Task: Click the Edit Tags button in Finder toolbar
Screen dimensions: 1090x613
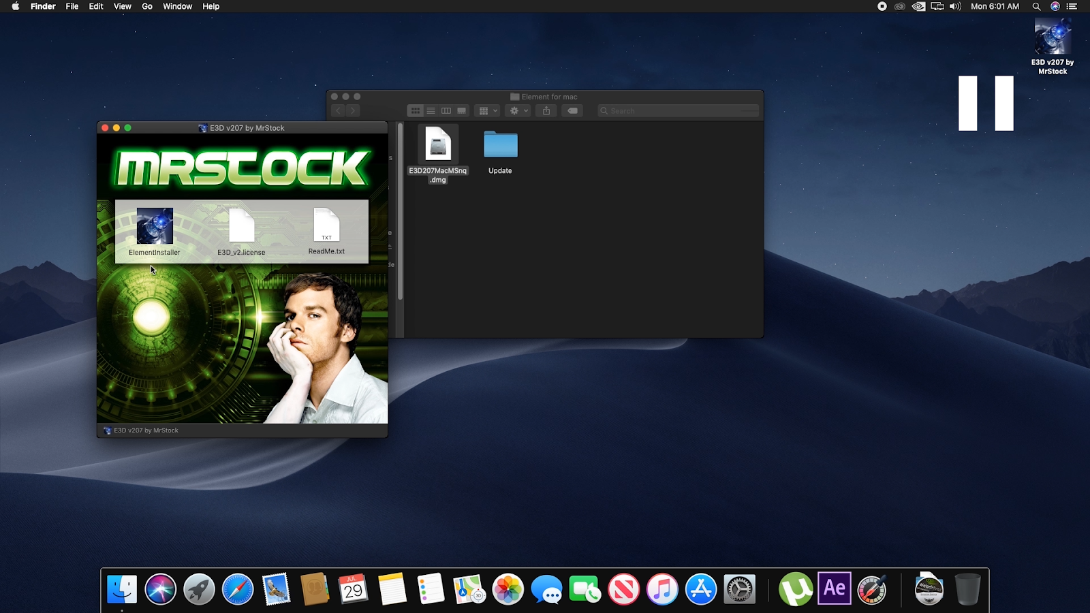Action: (x=572, y=111)
